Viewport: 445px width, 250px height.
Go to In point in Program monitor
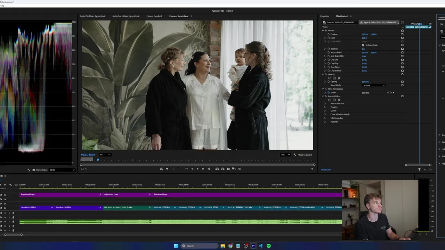click(x=187, y=169)
